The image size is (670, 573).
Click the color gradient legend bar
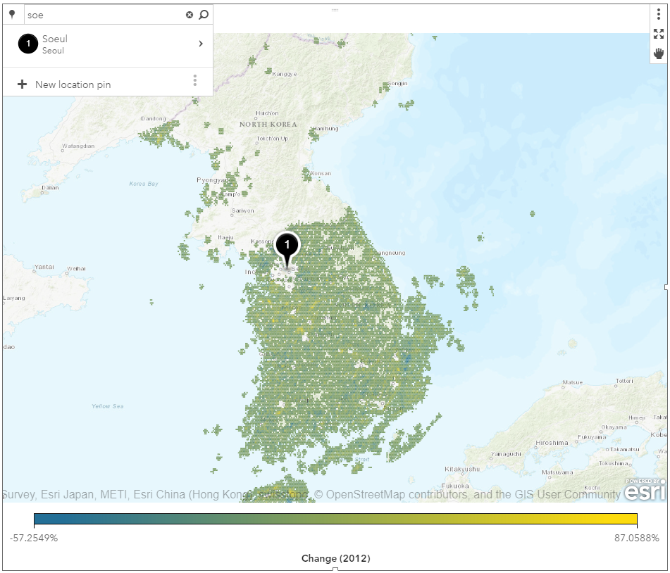[x=335, y=520]
